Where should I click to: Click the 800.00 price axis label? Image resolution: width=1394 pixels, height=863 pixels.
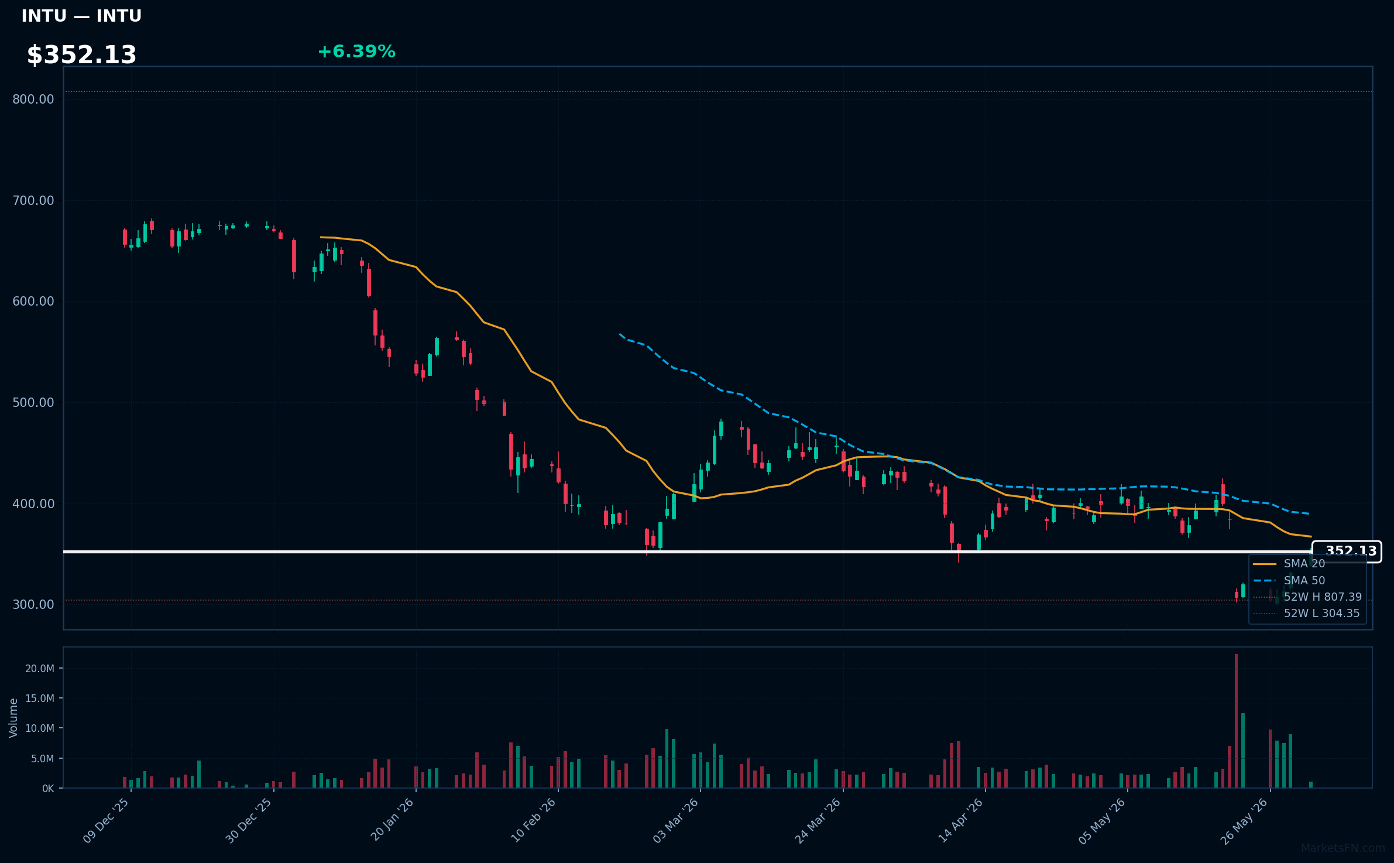(33, 99)
